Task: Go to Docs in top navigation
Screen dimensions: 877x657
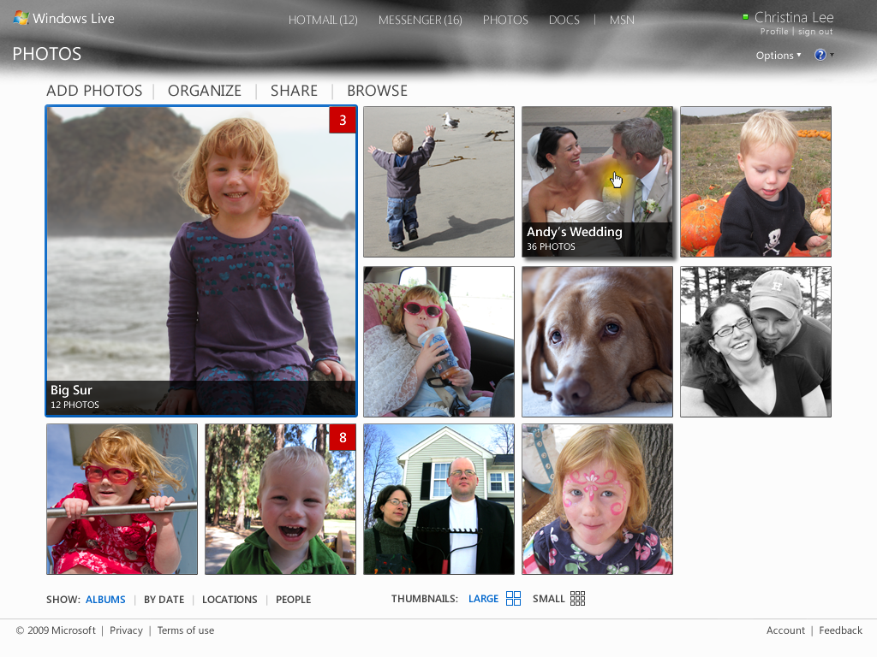Action: coord(564,21)
